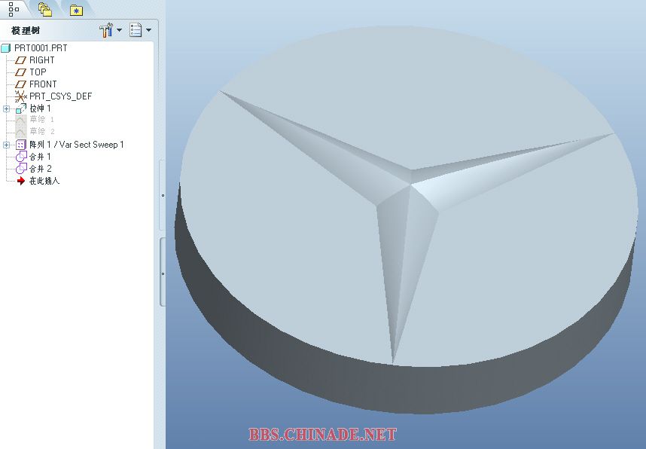Click the pattern icon of 阵列 1
This screenshot has width=646, height=449.
pyautogui.click(x=21, y=145)
